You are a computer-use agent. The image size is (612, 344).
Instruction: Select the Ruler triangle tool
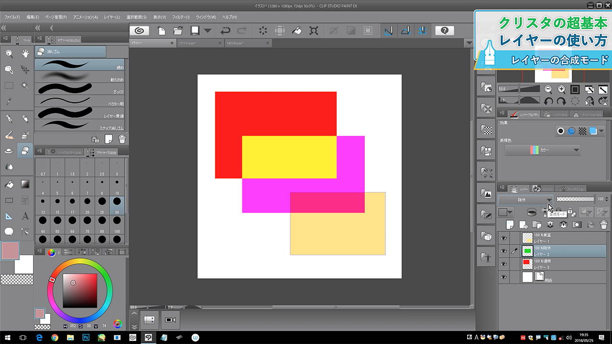pos(9,216)
